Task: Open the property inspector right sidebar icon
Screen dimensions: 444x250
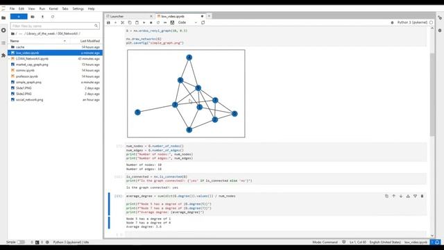Action: point(440,17)
